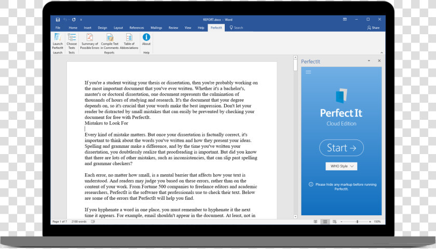The width and height of the screenshot is (436, 249).
Task: Open the References tab
Action: click(x=137, y=28)
